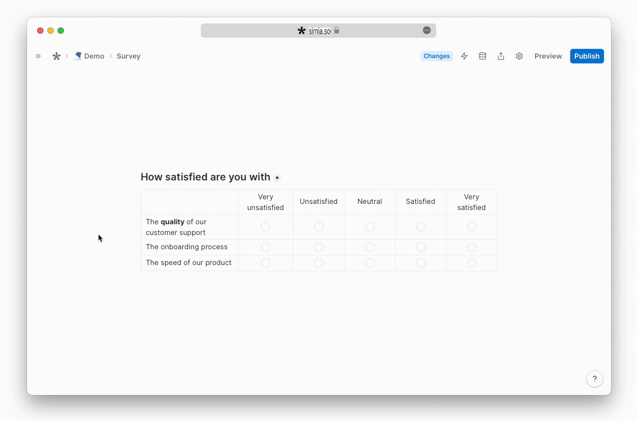Click row label 'The speed of our product'

click(189, 262)
